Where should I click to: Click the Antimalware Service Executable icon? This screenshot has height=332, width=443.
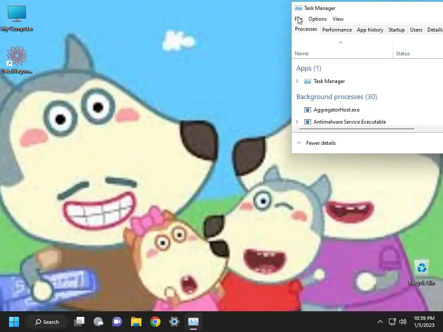pos(307,121)
